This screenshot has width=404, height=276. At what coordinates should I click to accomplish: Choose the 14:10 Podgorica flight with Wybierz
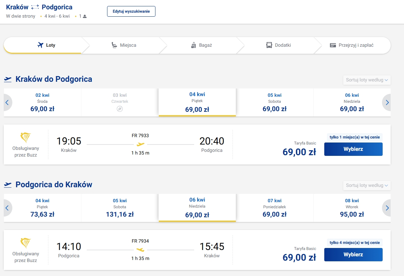coord(353,255)
